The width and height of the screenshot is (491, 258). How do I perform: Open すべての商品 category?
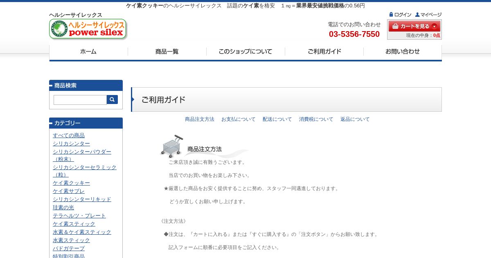pyautogui.click(x=69, y=136)
